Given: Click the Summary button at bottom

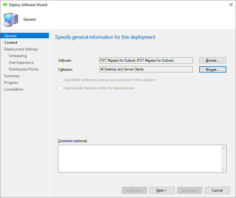Looking at the screenshot, I should [190, 190].
